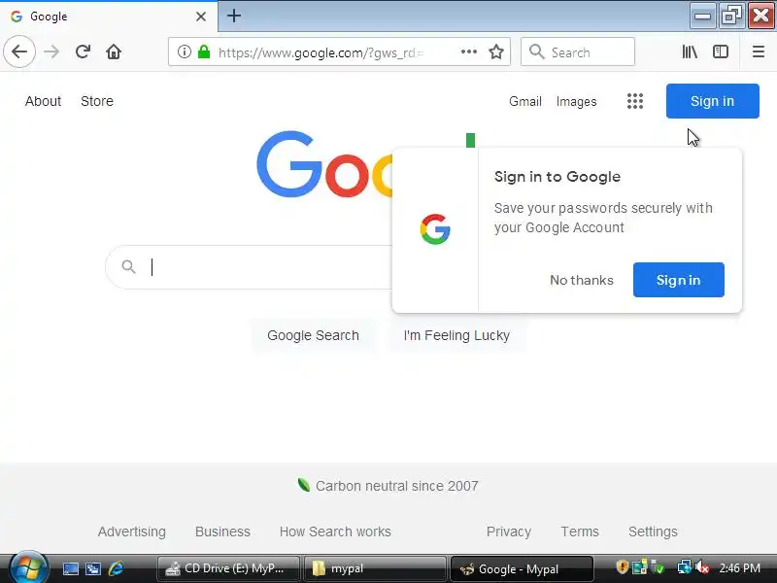The image size is (777, 583).
Task: Click the Google Search button
Action: [313, 335]
